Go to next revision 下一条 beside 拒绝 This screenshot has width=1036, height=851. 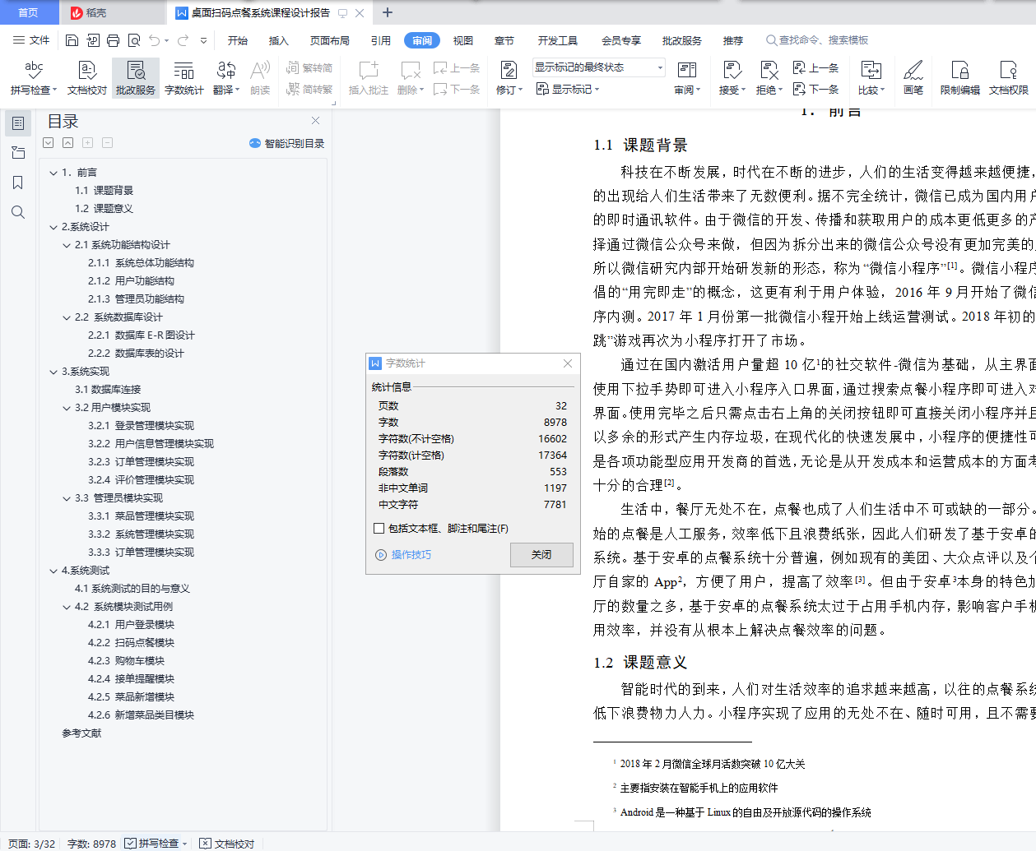815,89
